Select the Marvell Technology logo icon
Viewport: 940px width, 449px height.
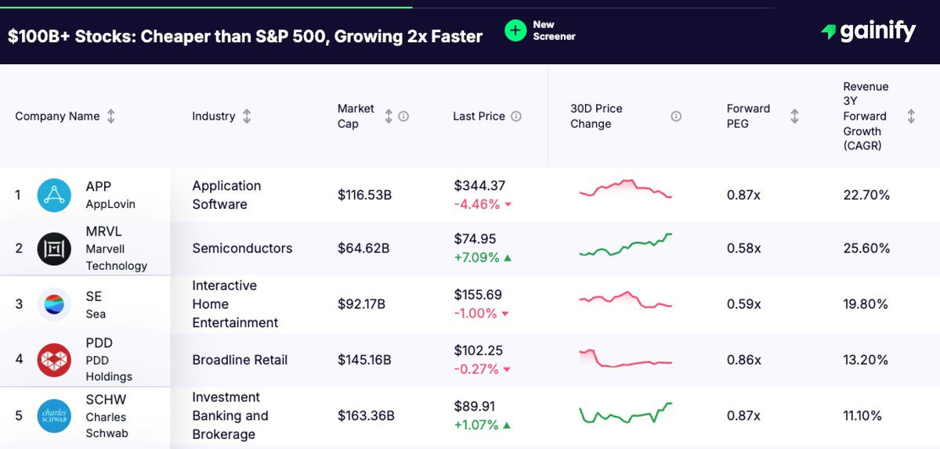(x=54, y=249)
